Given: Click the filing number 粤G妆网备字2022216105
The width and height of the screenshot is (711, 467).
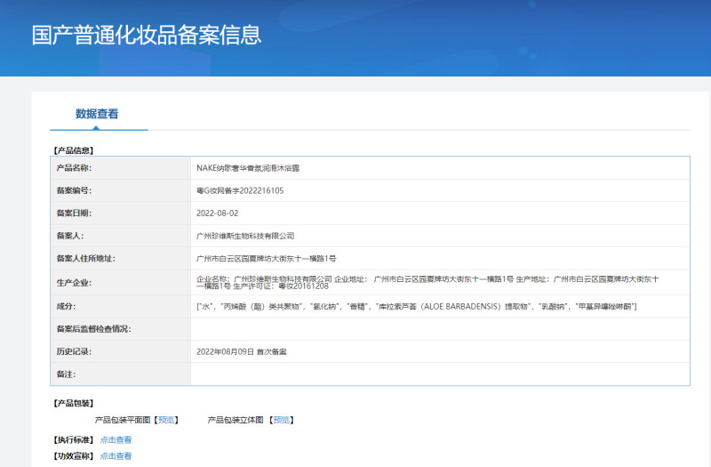Looking at the screenshot, I should click(x=239, y=190).
